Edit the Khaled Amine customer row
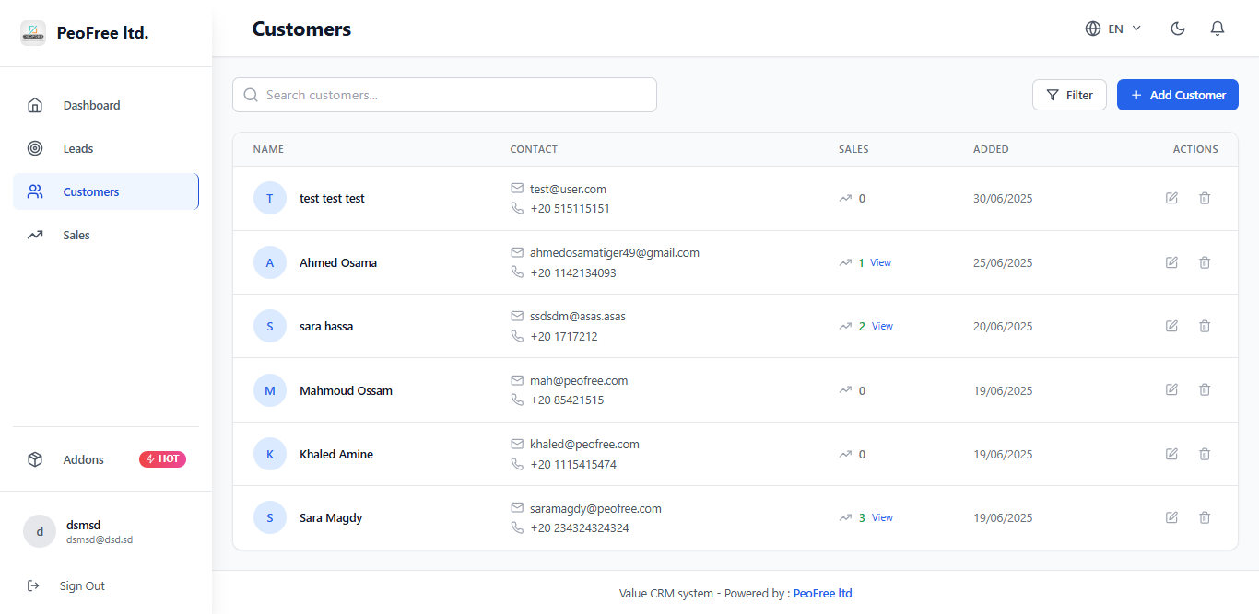Image resolution: width=1259 pixels, height=614 pixels. pos(1171,454)
